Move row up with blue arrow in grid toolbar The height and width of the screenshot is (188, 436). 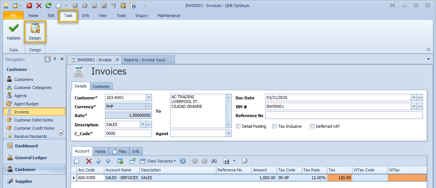[x=98, y=161]
